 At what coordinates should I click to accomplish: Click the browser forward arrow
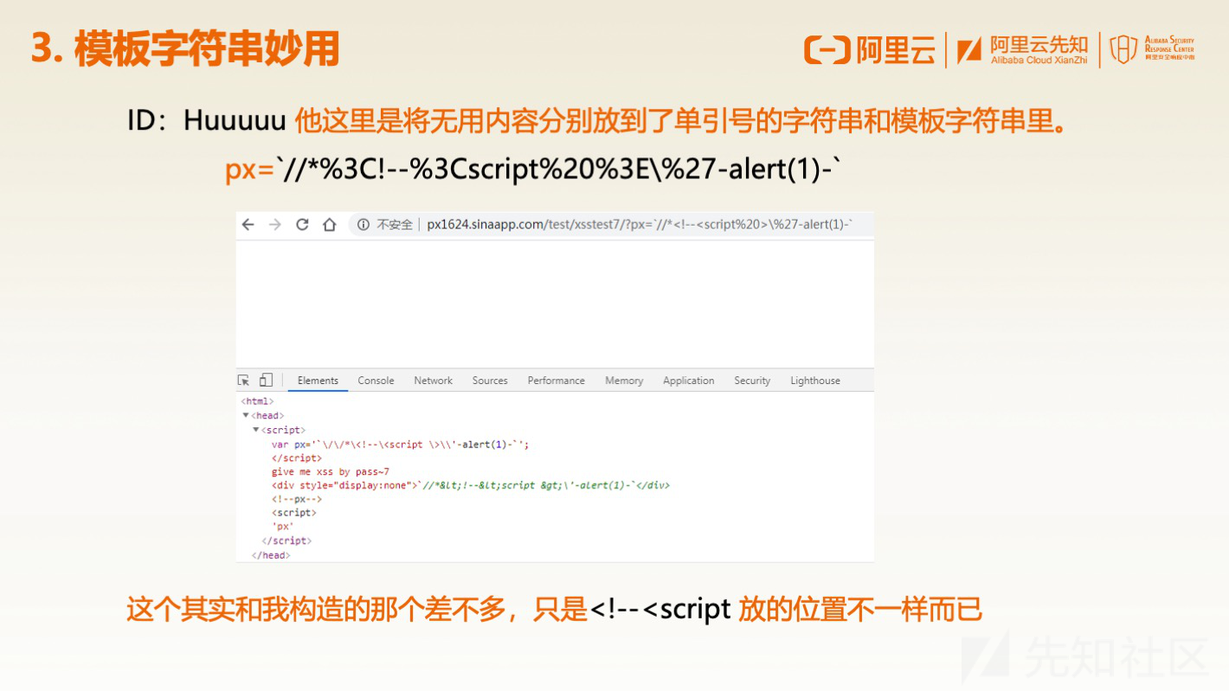tap(275, 225)
